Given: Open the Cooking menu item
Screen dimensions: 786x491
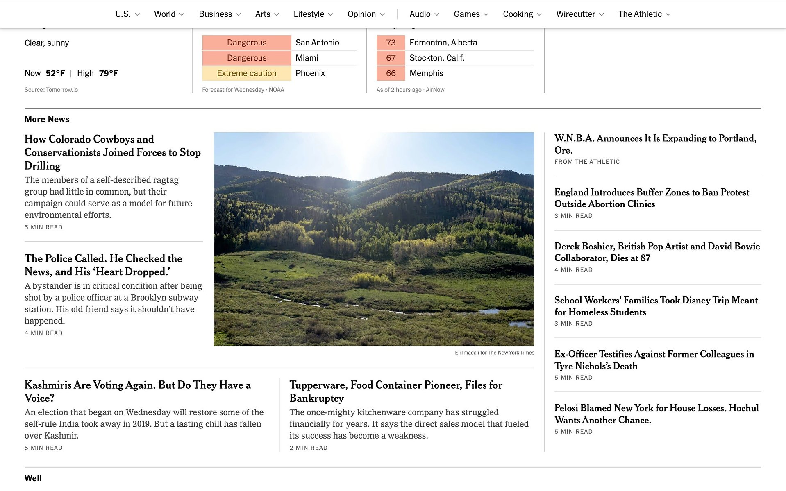Looking at the screenshot, I should (518, 14).
